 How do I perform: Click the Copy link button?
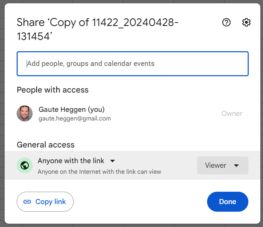tap(45, 202)
